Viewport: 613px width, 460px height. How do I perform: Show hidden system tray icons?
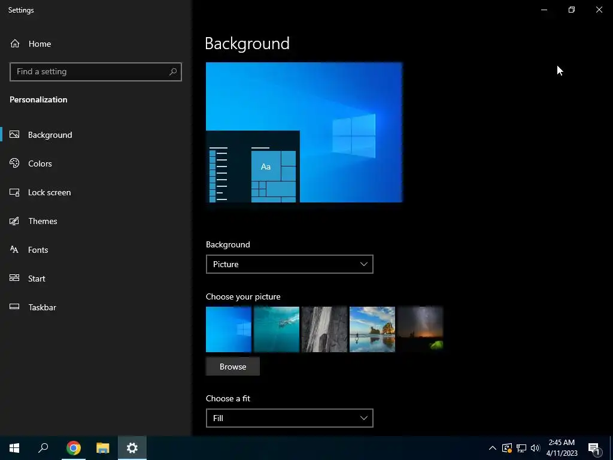click(x=493, y=448)
